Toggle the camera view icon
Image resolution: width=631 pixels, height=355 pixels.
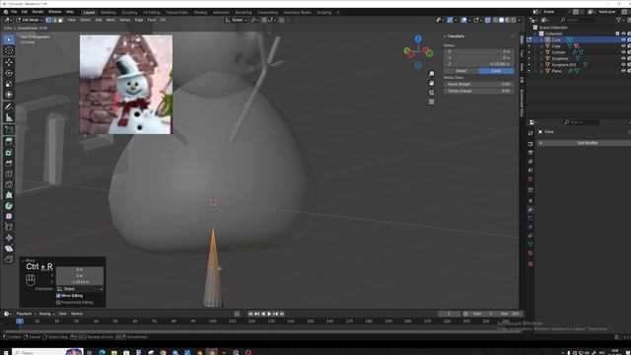432,92
